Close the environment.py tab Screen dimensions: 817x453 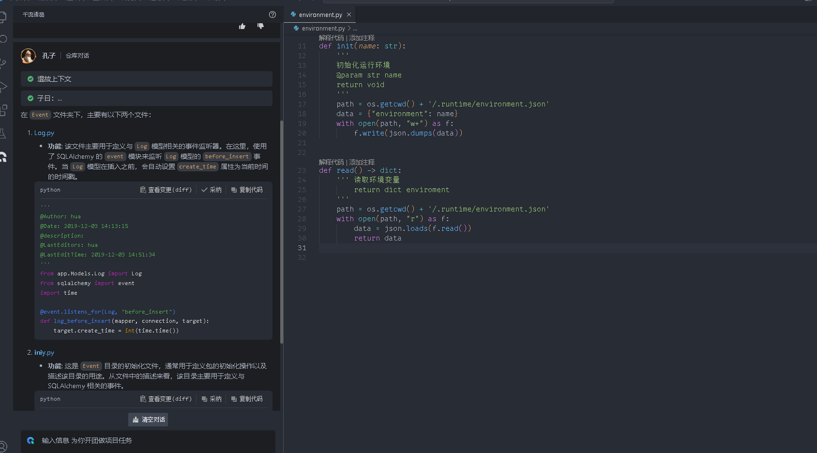349,15
